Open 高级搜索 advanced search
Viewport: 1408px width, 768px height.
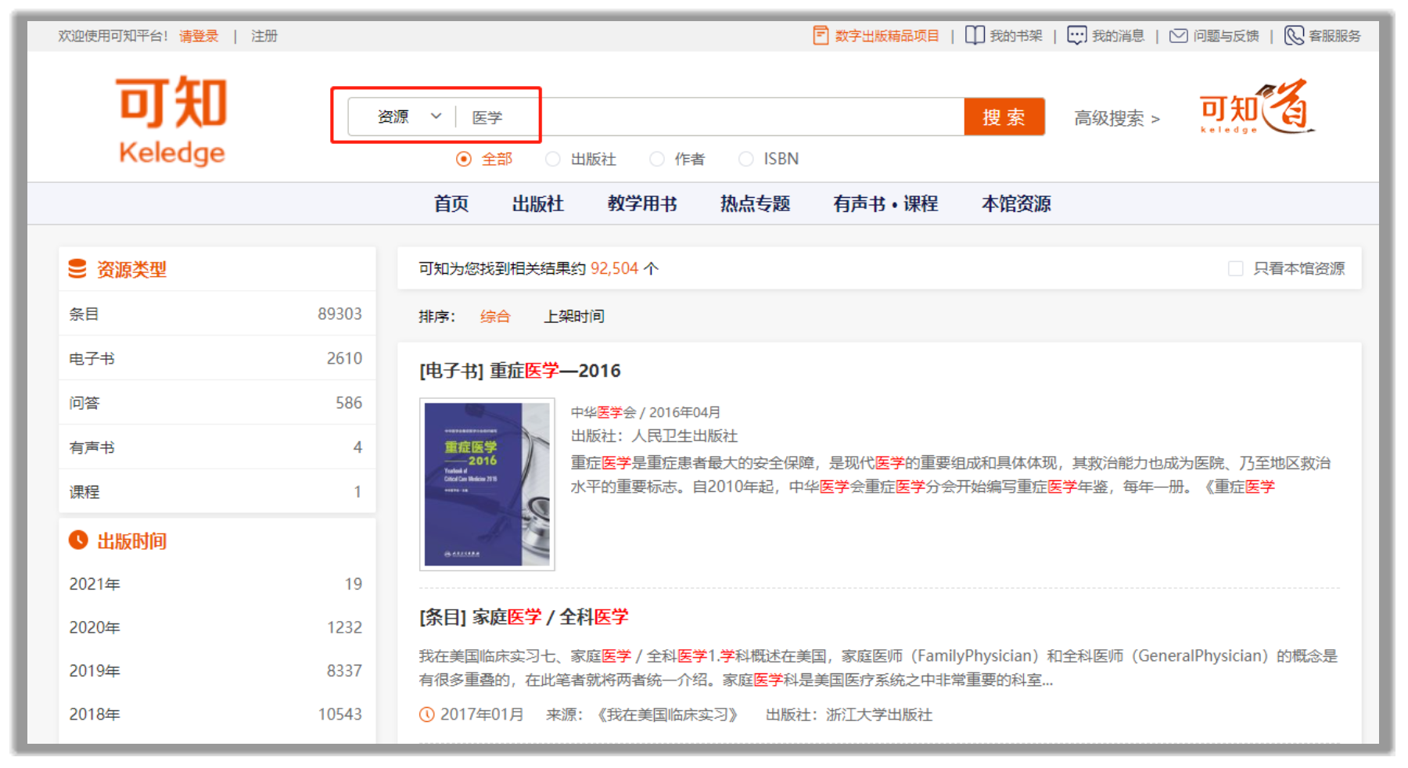[x=1117, y=118]
